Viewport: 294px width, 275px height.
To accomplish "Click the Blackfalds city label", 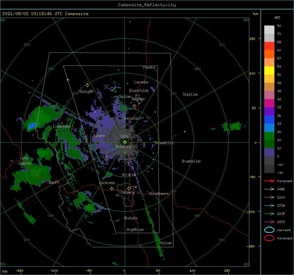I will point(139,91).
